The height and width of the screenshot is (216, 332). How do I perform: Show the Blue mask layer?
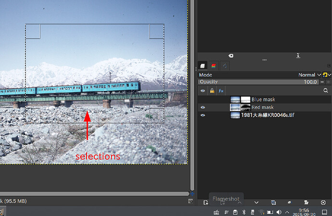[x=203, y=100]
